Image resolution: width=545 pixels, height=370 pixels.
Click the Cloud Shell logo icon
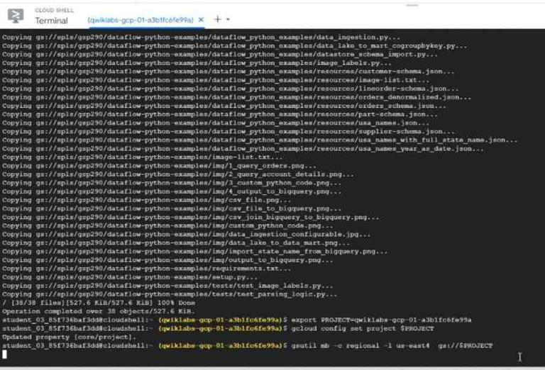[x=16, y=16]
